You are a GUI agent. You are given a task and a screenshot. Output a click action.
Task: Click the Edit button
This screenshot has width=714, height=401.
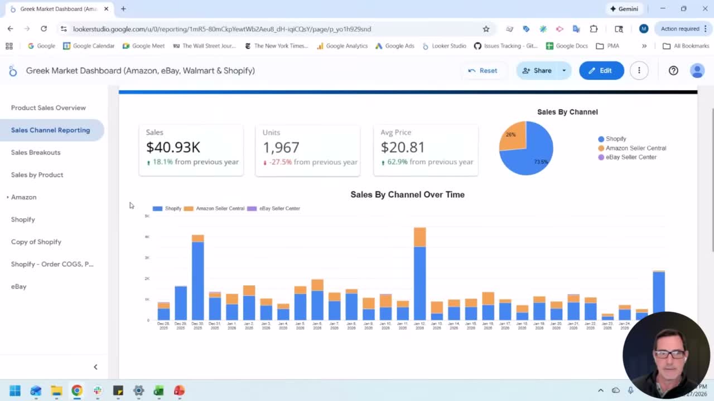pos(601,70)
